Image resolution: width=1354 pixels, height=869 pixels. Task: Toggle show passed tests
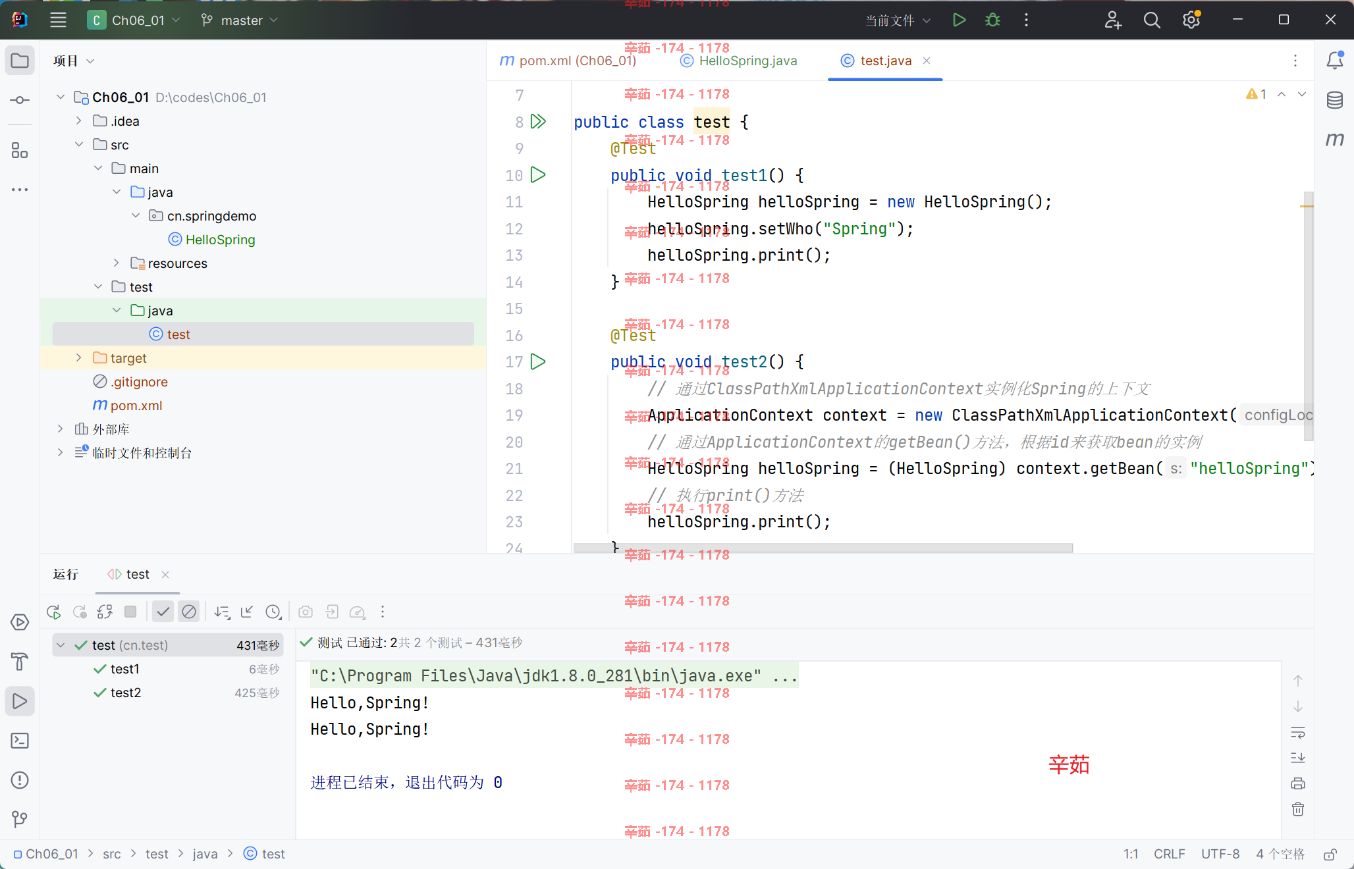click(x=163, y=612)
